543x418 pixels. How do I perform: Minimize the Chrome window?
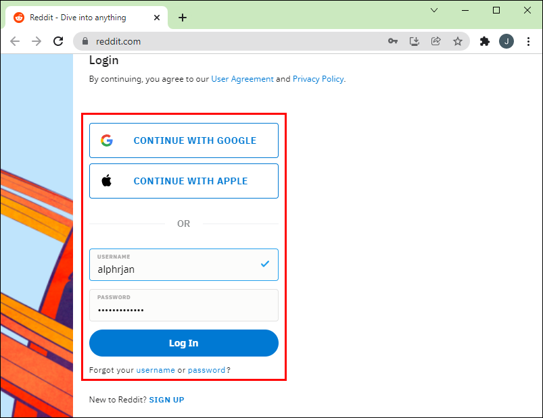click(x=465, y=10)
